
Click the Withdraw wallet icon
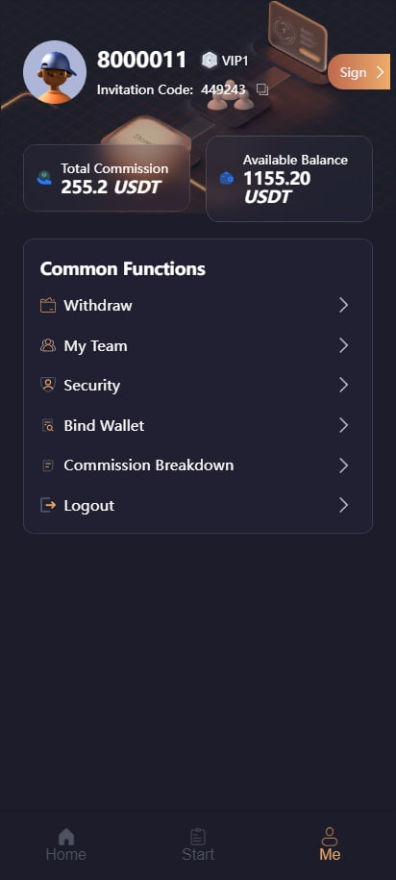coord(48,305)
